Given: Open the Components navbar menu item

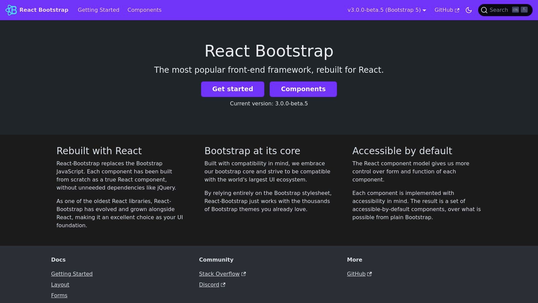Looking at the screenshot, I should 144,10.
